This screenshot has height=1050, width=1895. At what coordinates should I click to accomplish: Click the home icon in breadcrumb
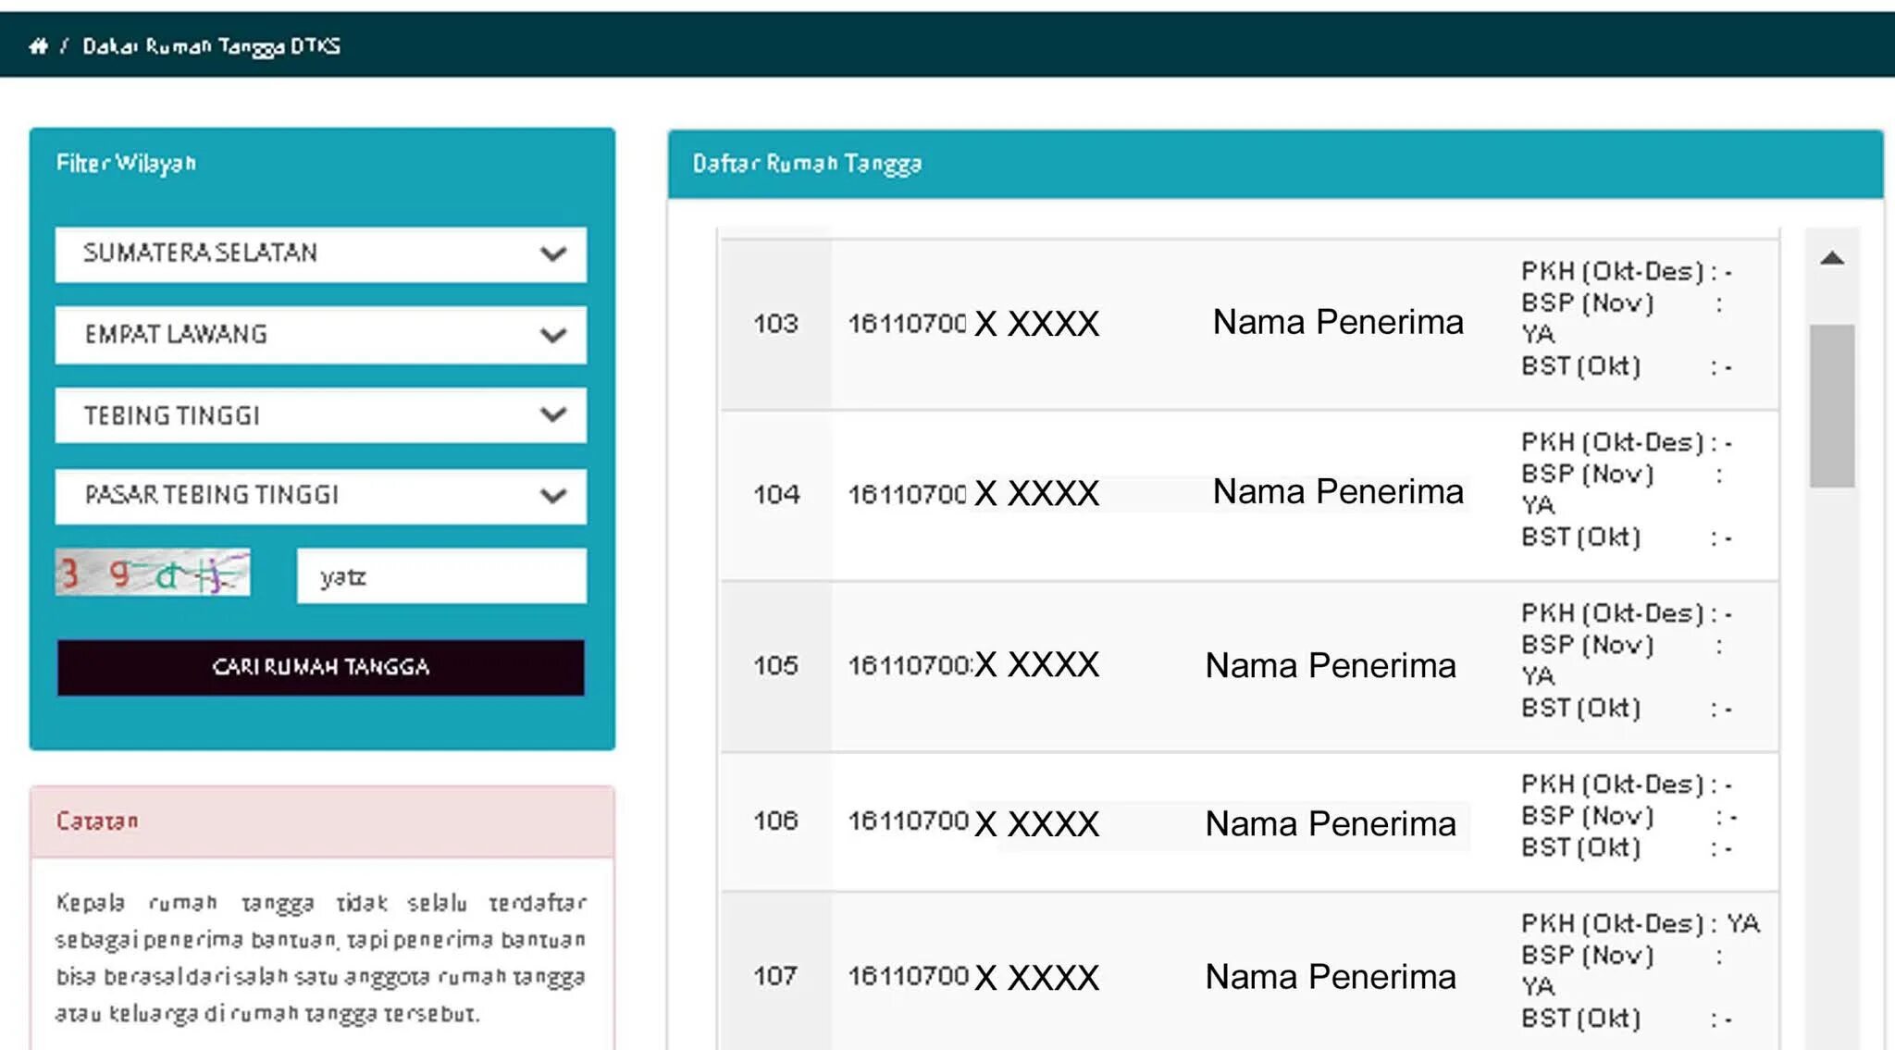(38, 45)
